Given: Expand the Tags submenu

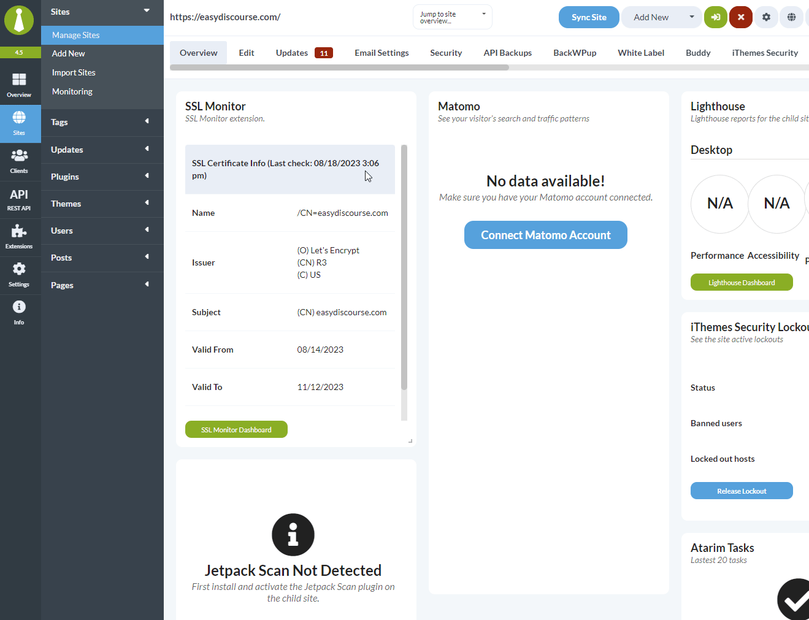Looking at the screenshot, I should [x=102, y=122].
